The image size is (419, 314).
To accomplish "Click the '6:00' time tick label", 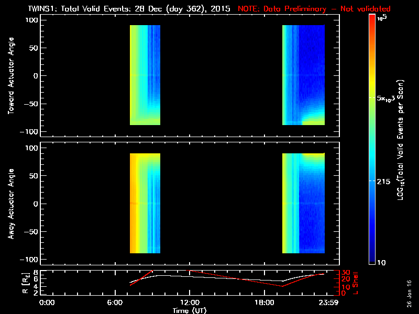I will [x=115, y=303].
